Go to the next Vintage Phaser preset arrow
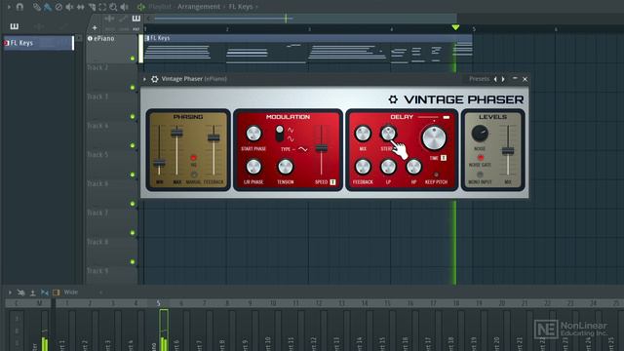 (x=503, y=79)
